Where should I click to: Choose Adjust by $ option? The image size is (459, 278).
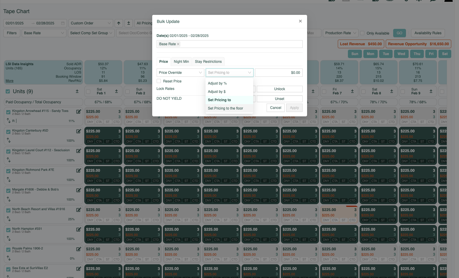point(229,92)
